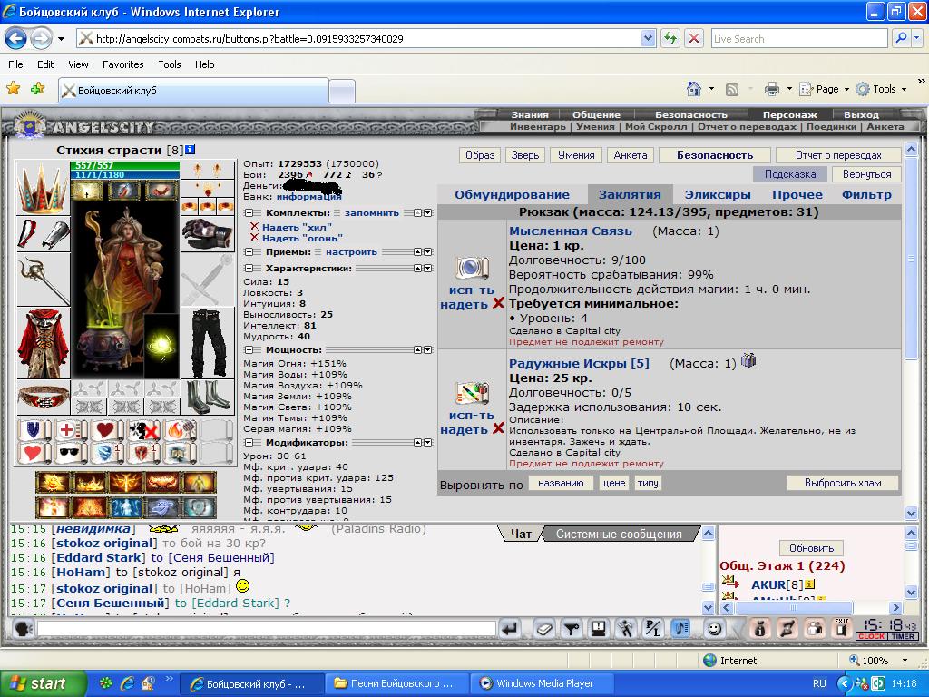
Task: Click the red belt equipment slot
Action: [44, 398]
